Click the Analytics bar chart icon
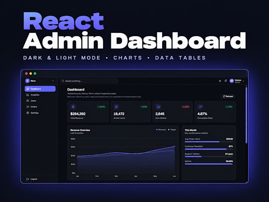 (28, 95)
